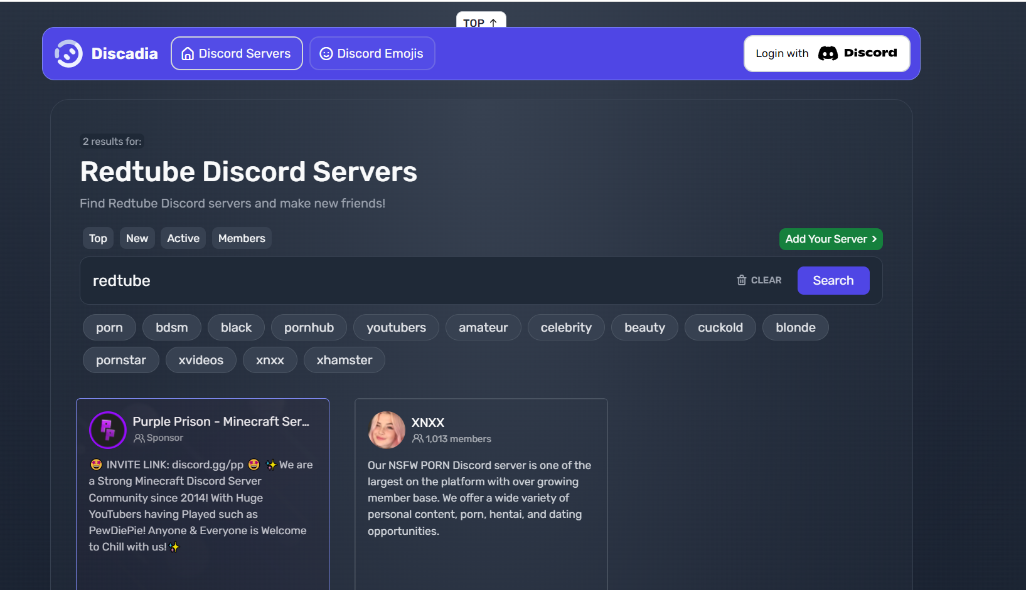Image resolution: width=1026 pixels, height=590 pixels.
Task: Click the arrow chevron on Add Your Server
Action: pos(874,239)
